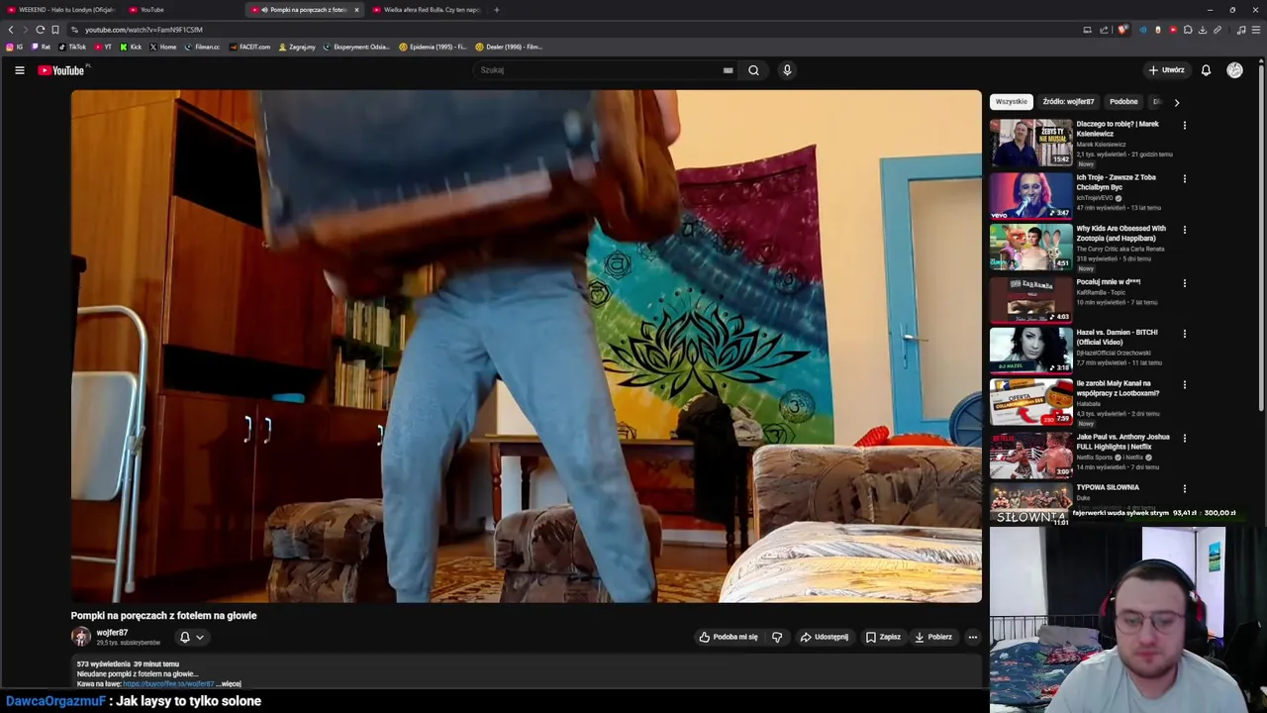Open Jake Paul vs. Anthony Joshua title
Viewport: 1267px width, 713px height.
tap(1122, 442)
